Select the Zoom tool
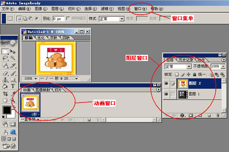The image size is (229, 152). 13,100
